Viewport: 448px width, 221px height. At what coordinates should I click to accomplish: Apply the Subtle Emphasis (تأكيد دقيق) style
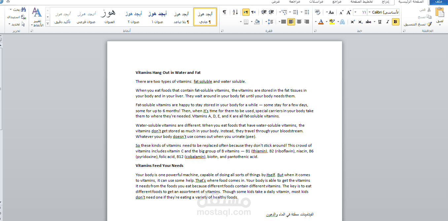(62, 17)
